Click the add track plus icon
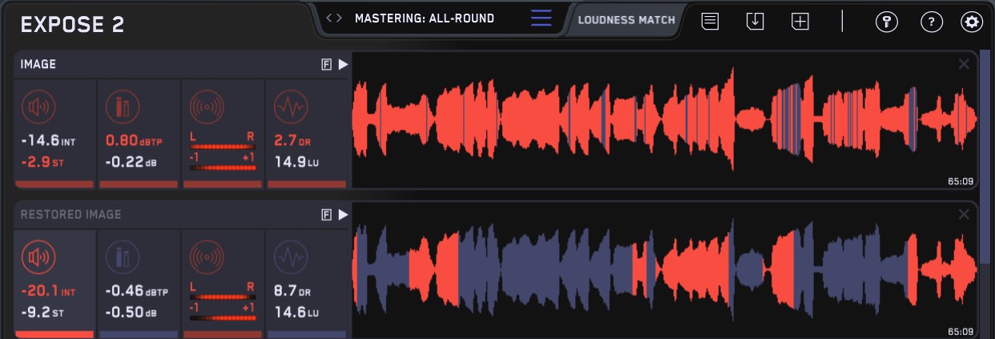Image resolution: width=995 pixels, height=339 pixels. (x=800, y=22)
